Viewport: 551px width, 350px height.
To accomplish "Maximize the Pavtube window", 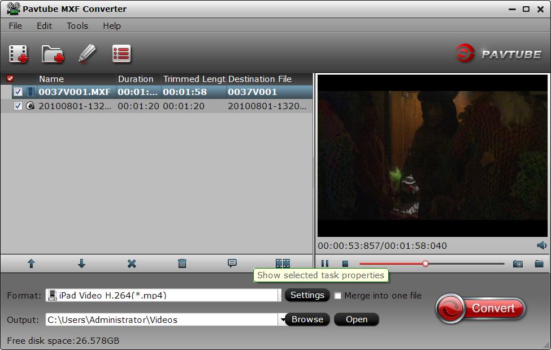I will click(x=526, y=9).
